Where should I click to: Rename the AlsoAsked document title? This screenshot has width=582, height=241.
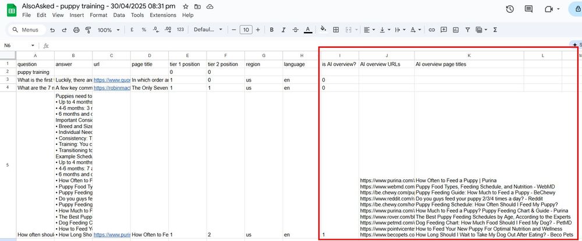[x=98, y=6]
